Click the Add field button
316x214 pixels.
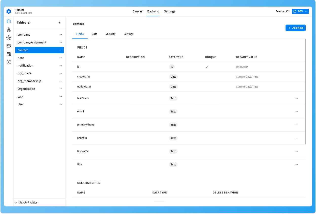pyautogui.click(x=295, y=28)
